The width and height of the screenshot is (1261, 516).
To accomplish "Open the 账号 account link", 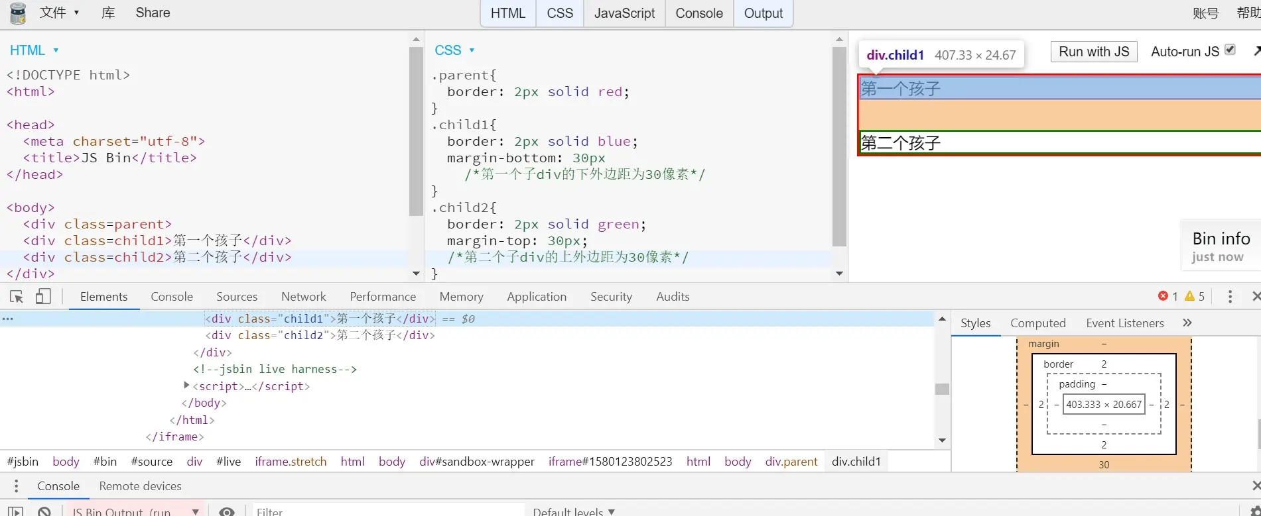I will coord(1205,13).
